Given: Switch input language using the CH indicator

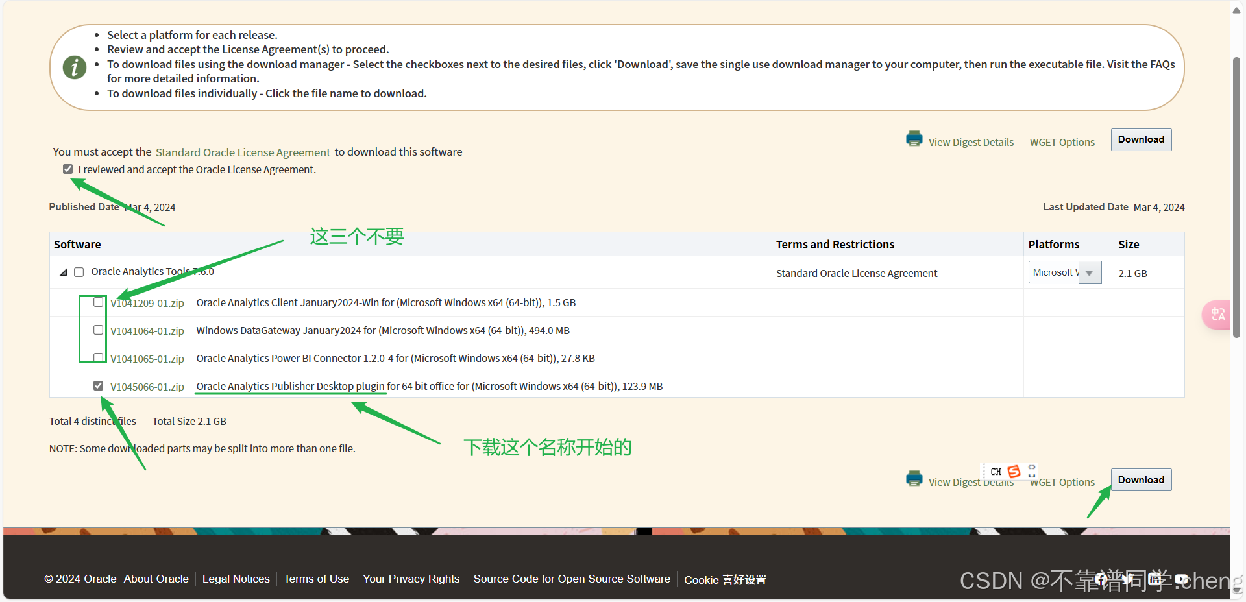Looking at the screenshot, I should pos(996,472).
